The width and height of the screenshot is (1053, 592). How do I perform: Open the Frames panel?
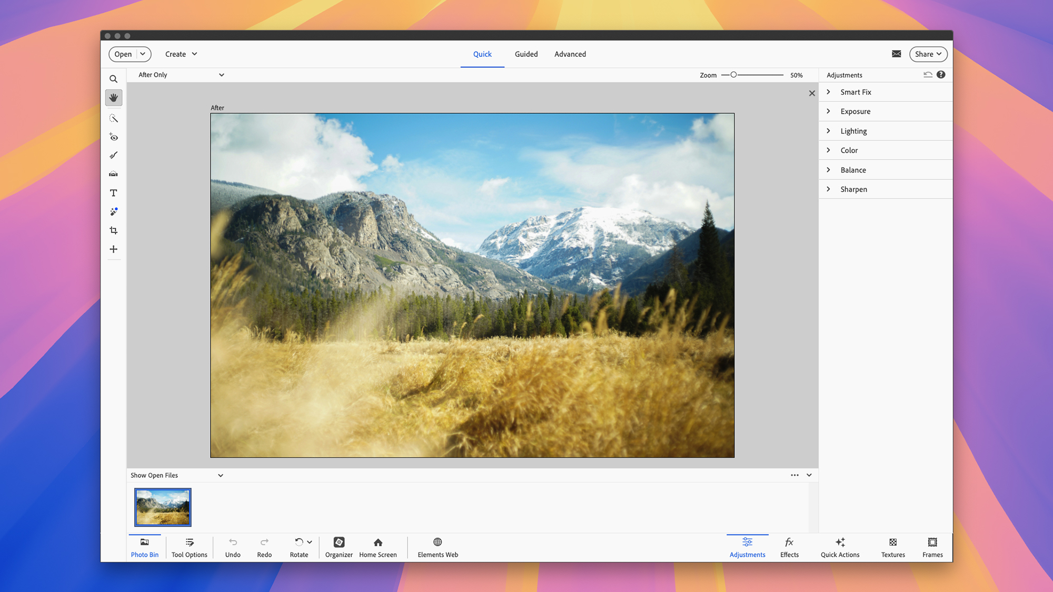point(932,547)
